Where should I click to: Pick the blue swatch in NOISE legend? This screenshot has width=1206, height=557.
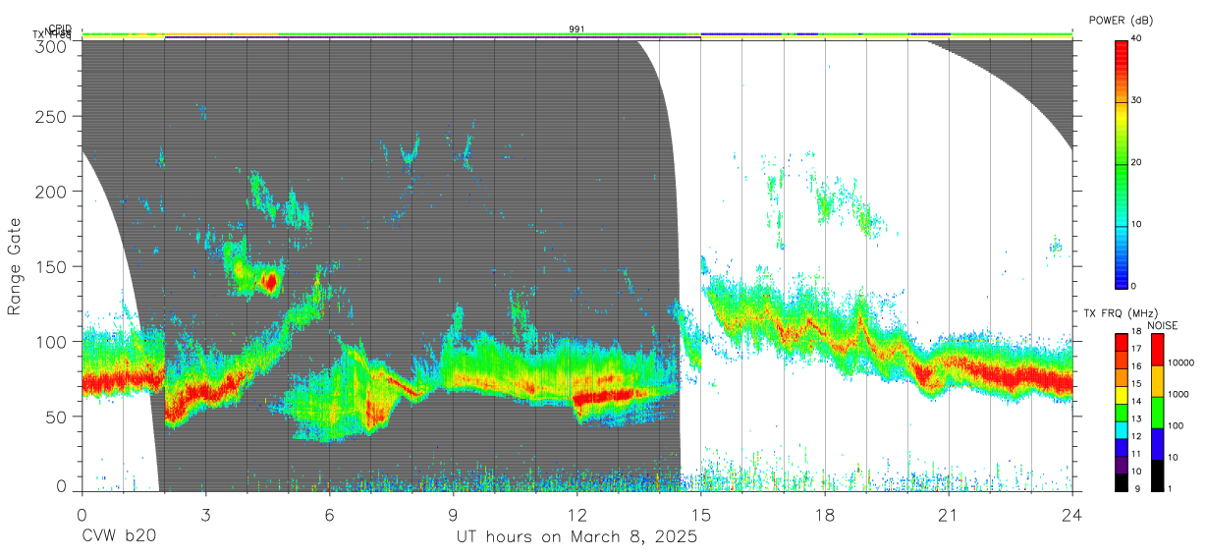tap(1157, 443)
